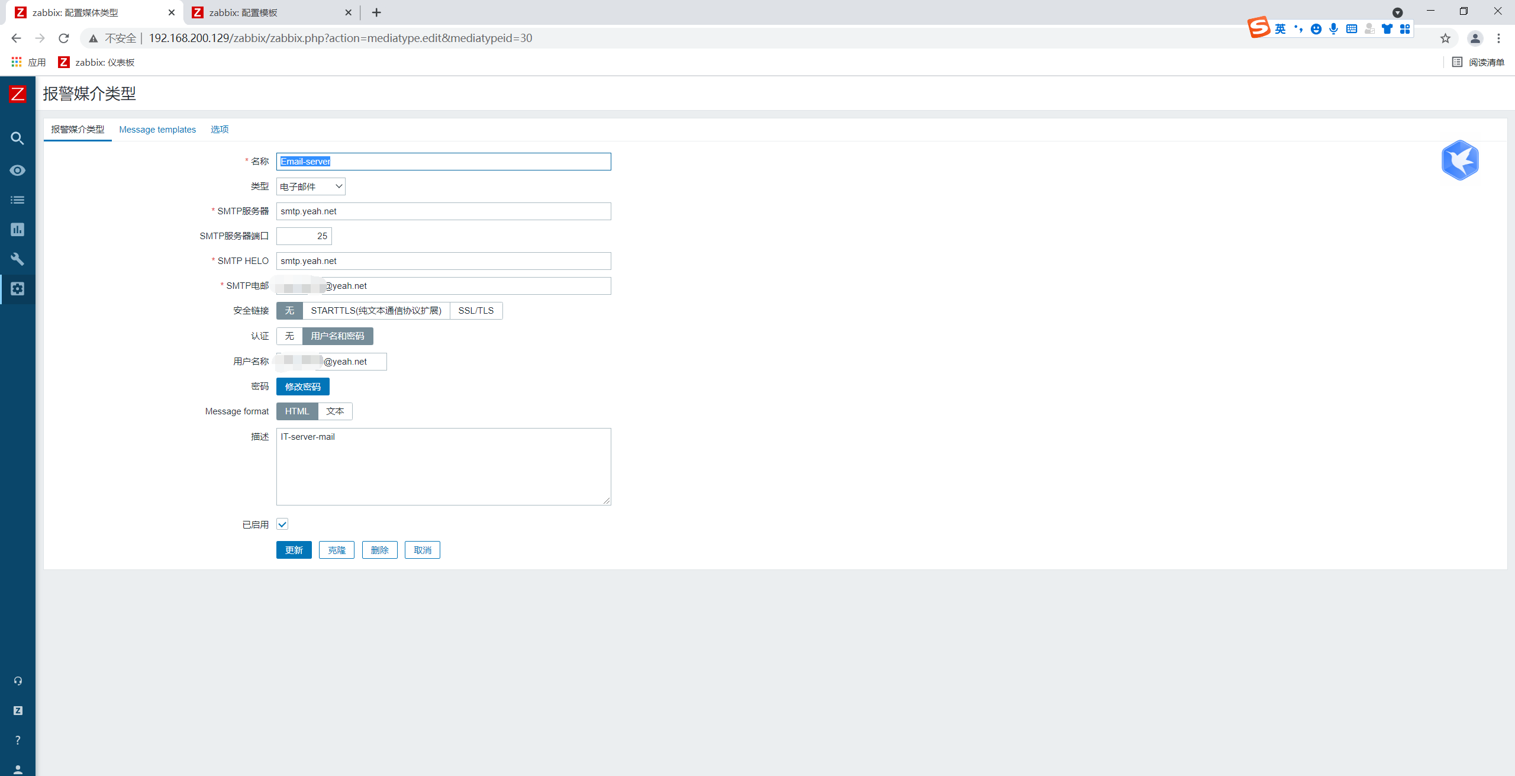Select SSL/TLS secure connection option
This screenshot has height=776, width=1515.
tap(475, 311)
